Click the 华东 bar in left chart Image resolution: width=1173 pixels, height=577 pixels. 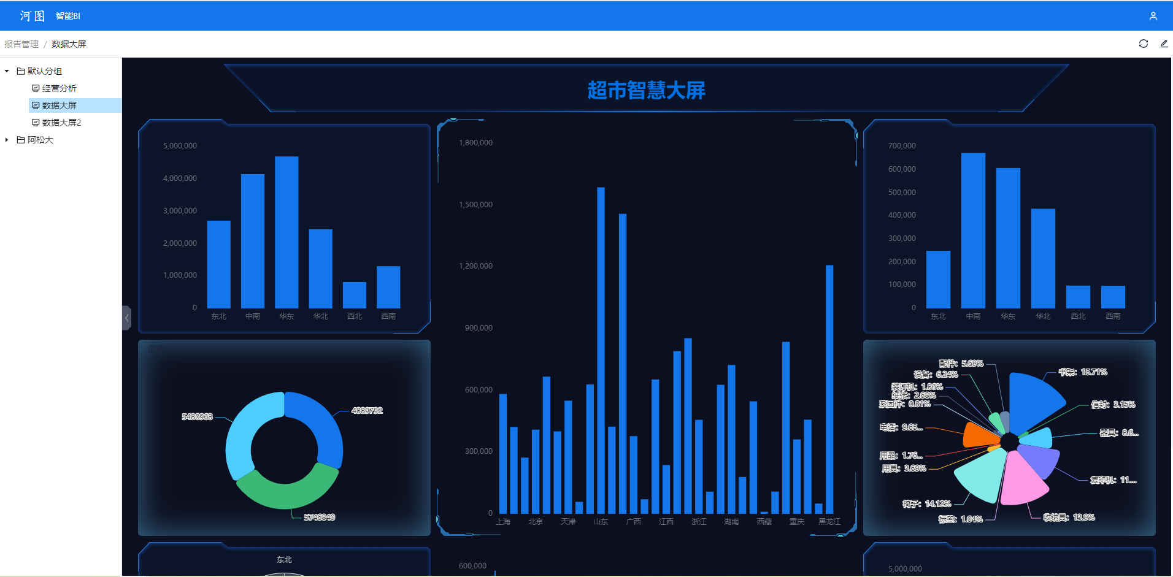coord(287,232)
